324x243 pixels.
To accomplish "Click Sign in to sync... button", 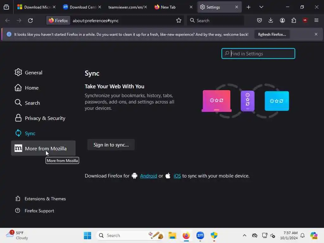I will click(x=111, y=145).
